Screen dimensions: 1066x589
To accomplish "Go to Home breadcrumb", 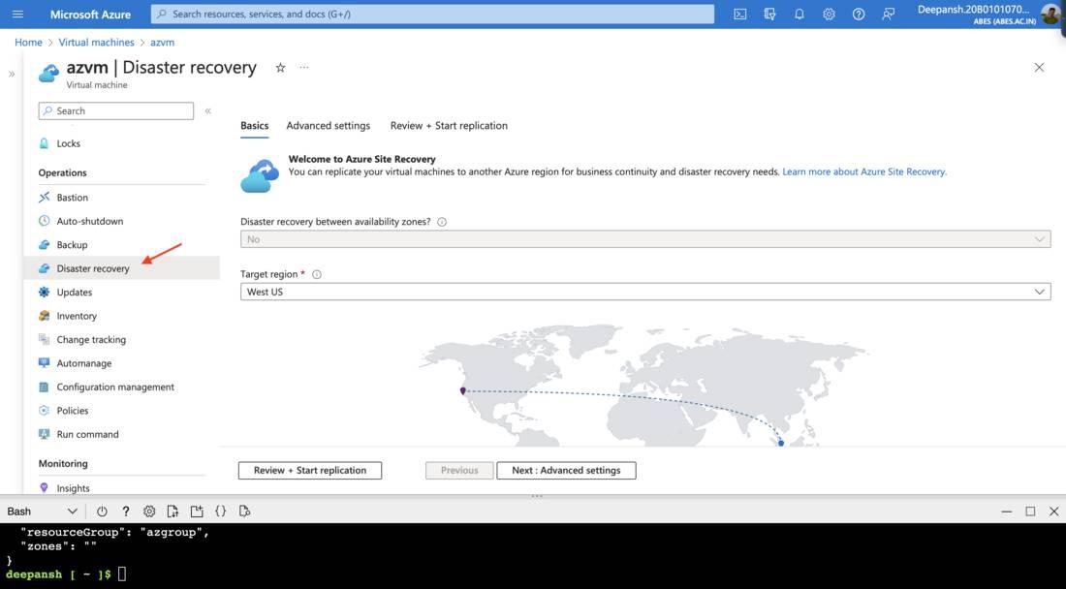I will pyautogui.click(x=28, y=42).
